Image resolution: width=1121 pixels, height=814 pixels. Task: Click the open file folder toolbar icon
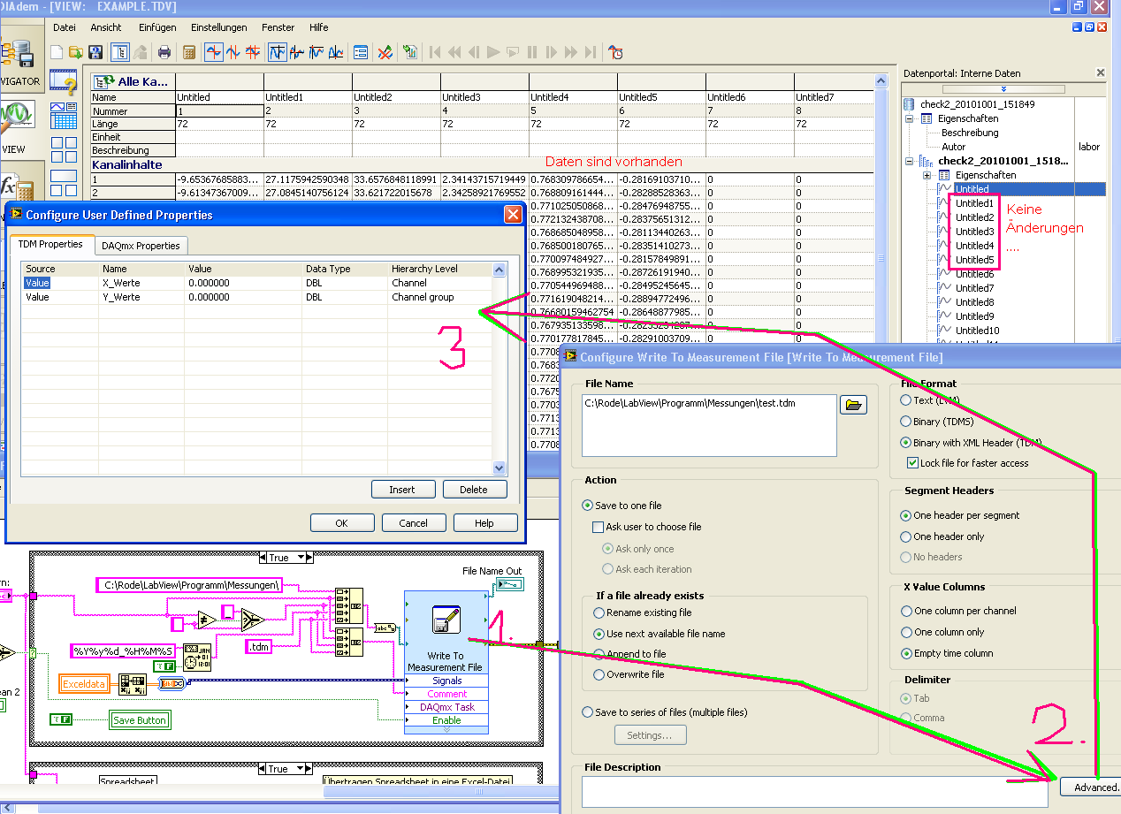(x=76, y=52)
